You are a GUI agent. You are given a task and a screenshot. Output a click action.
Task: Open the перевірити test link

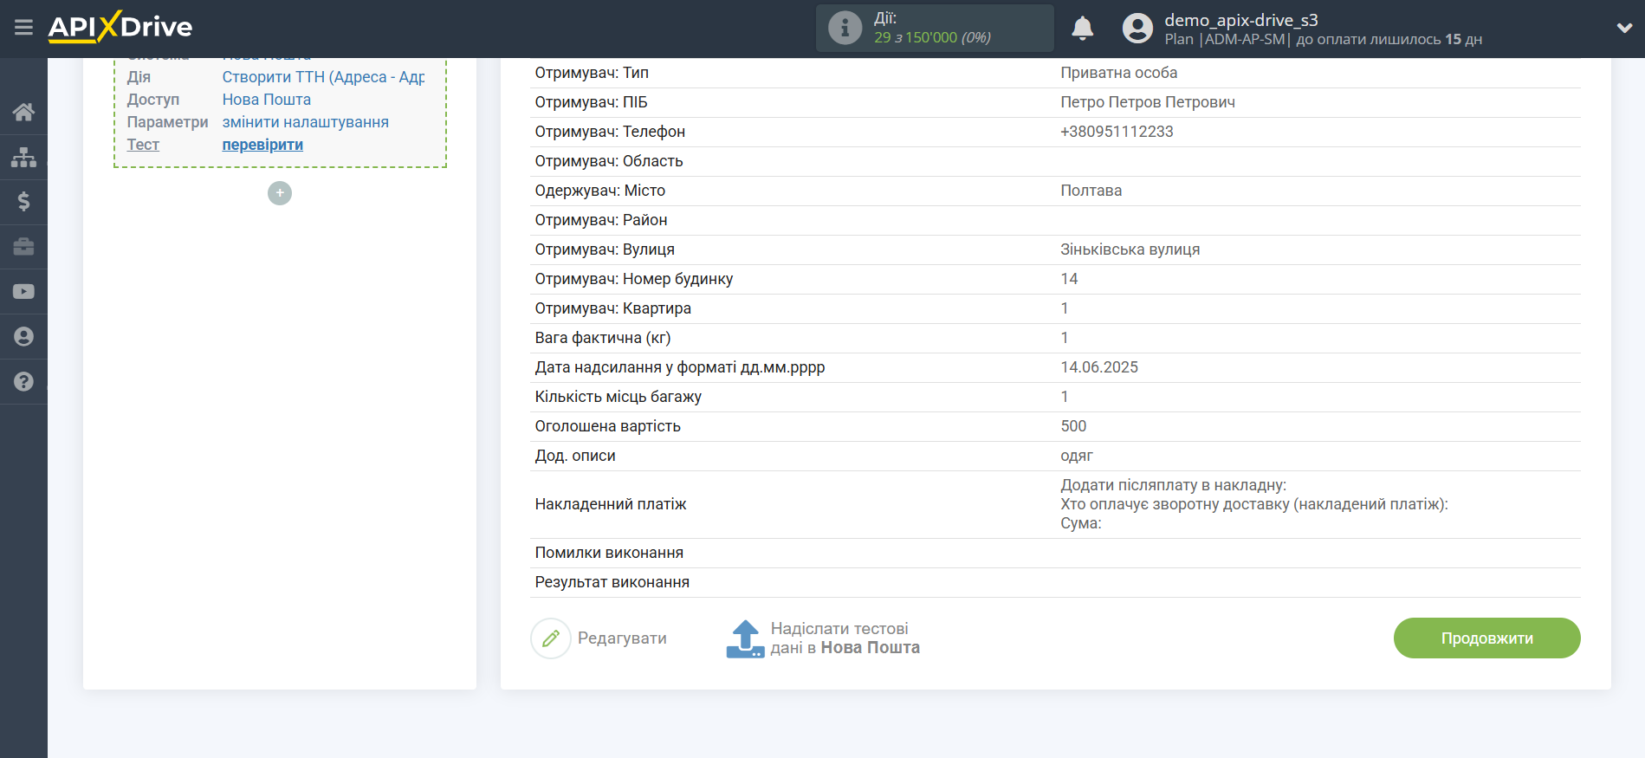coord(262,145)
